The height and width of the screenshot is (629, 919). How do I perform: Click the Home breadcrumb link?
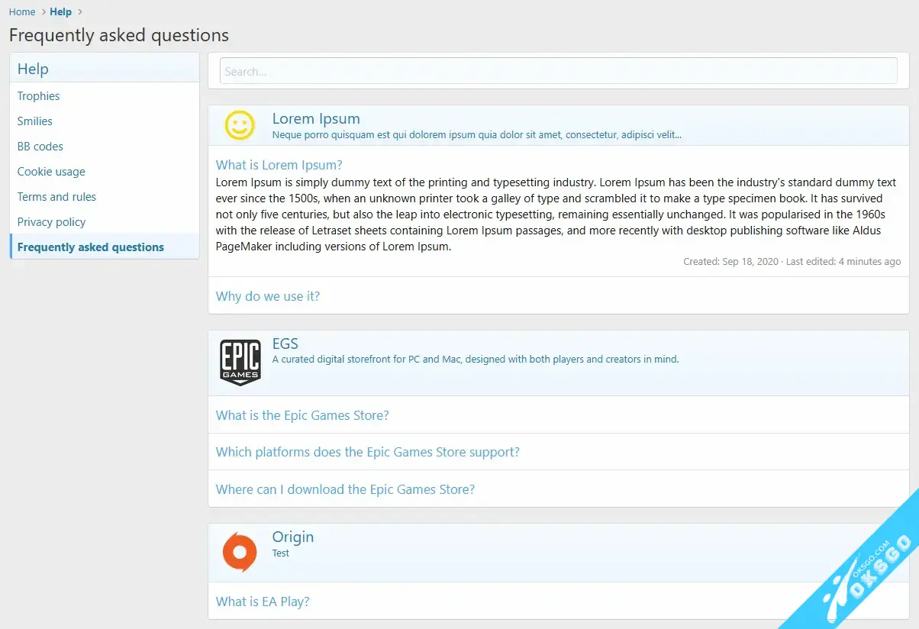(x=22, y=11)
